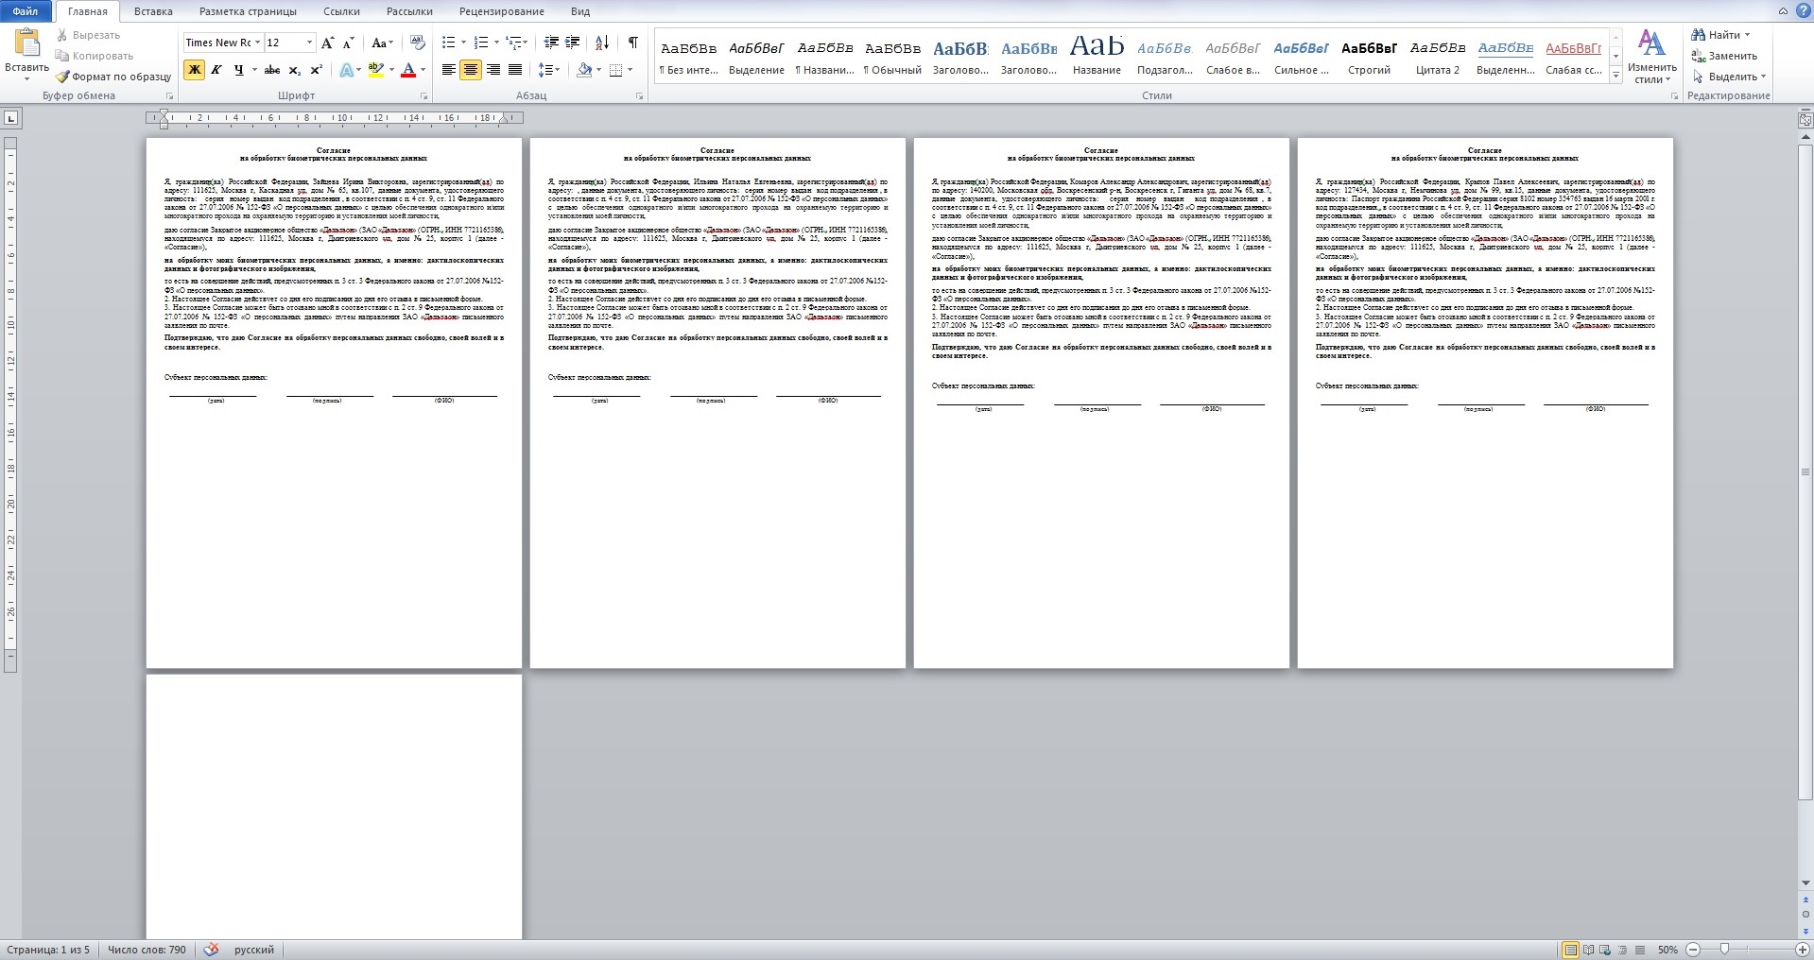Viewport: 1814px width, 960px height.
Task: Click the zoom slider handle
Action: 1724,950
